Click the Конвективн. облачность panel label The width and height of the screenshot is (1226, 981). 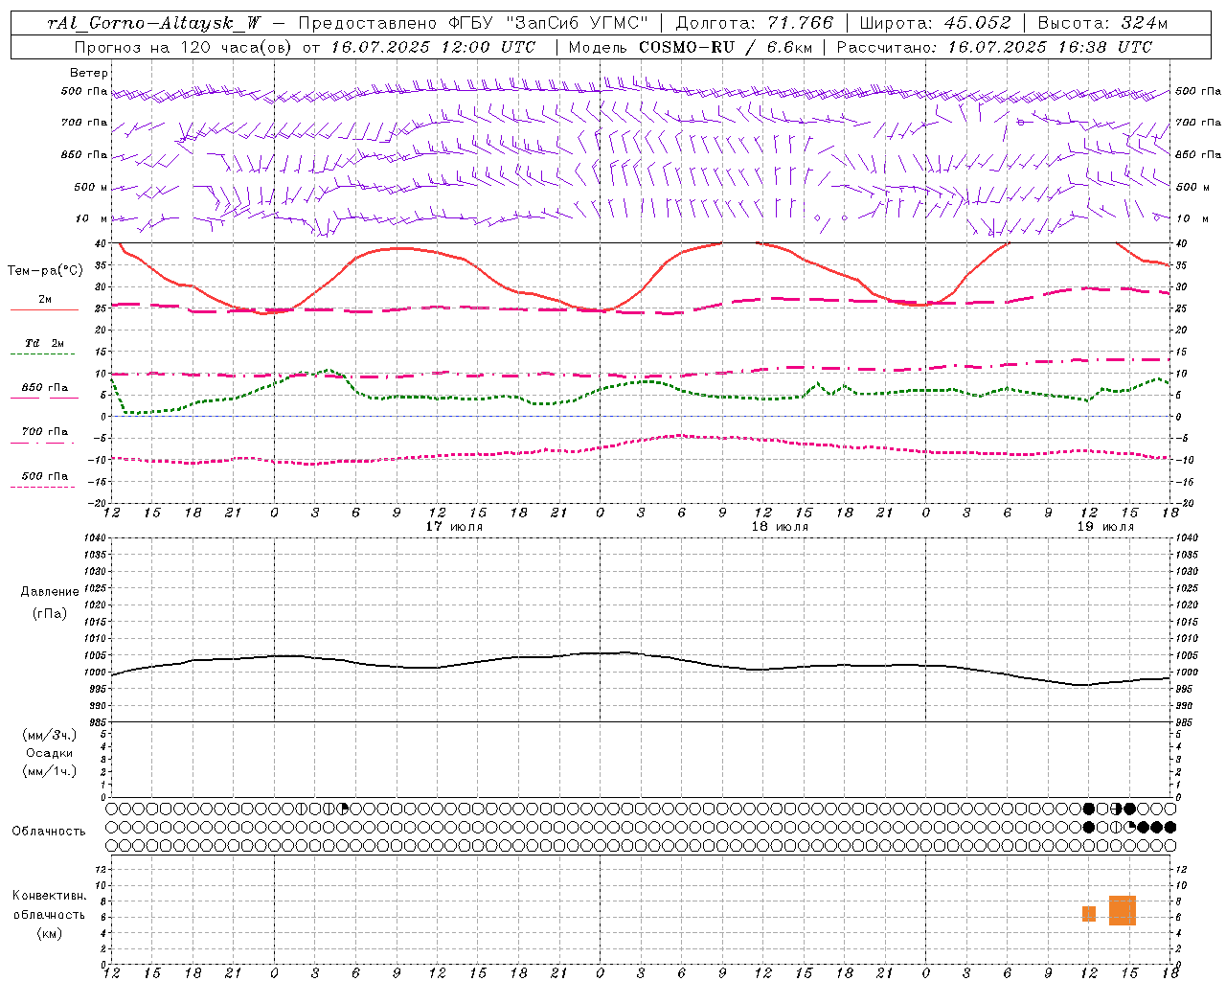coord(49,905)
